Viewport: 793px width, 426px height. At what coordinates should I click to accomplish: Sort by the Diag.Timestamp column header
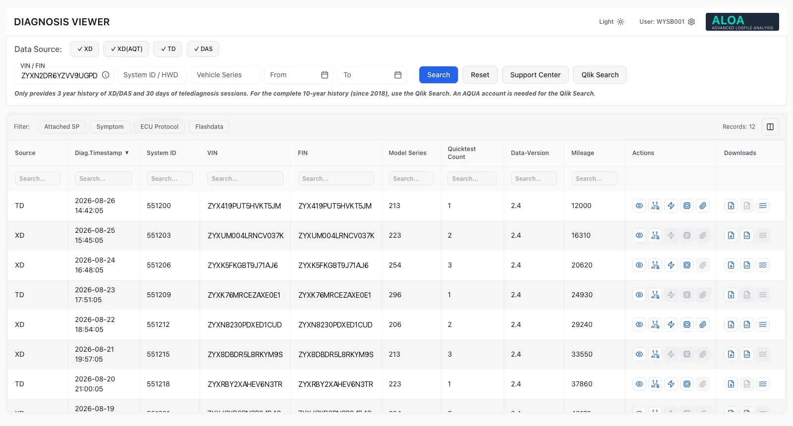pyautogui.click(x=102, y=153)
